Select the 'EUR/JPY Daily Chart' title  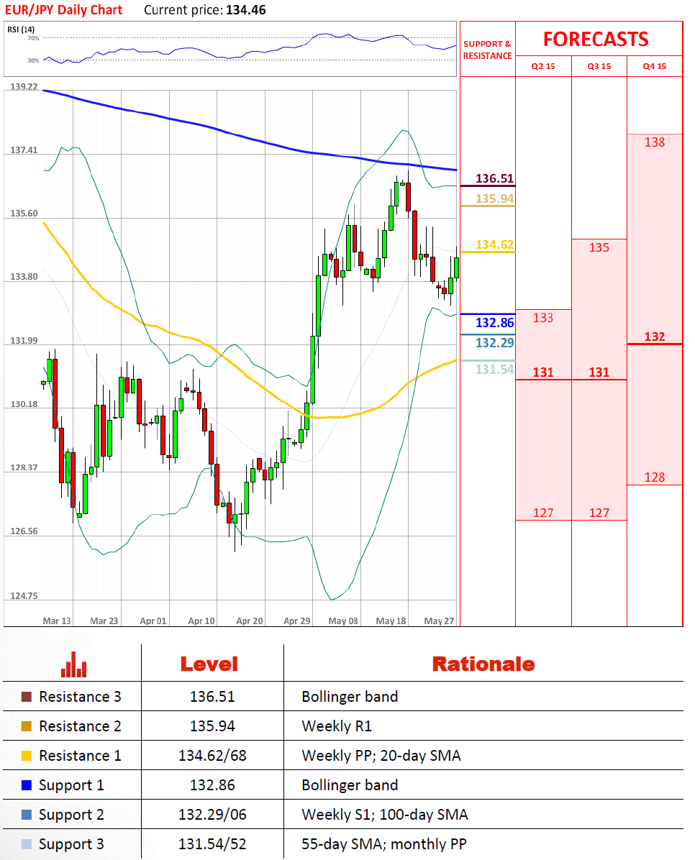click(64, 10)
